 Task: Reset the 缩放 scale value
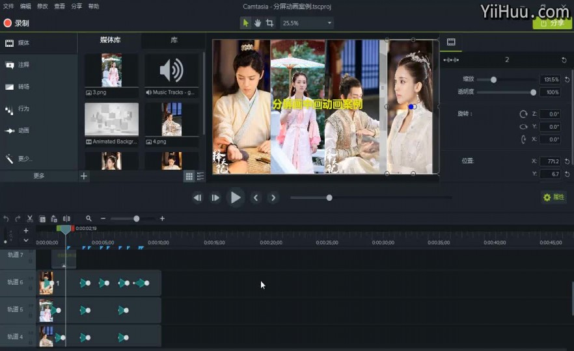pyautogui.click(x=567, y=79)
